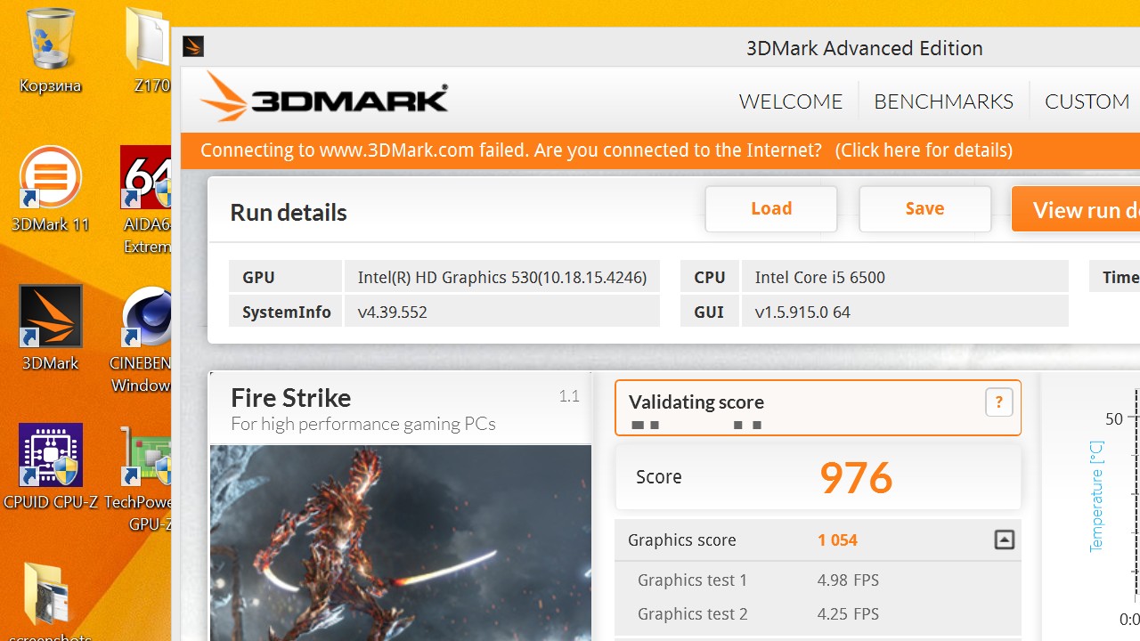Launch the 3DMark desktop shortcut
This screenshot has height=641, width=1140.
[x=50, y=328]
